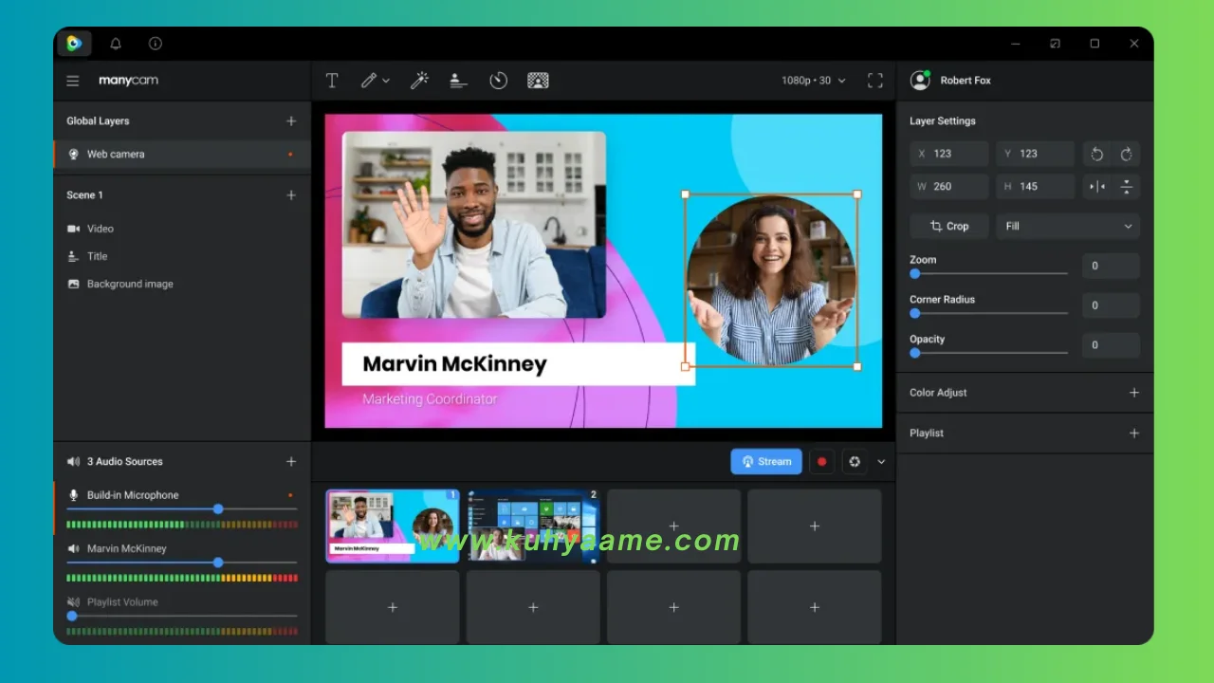This screenshot has height=683, width=1214.
Task: Click the Crop button
Action: point(949,227)
